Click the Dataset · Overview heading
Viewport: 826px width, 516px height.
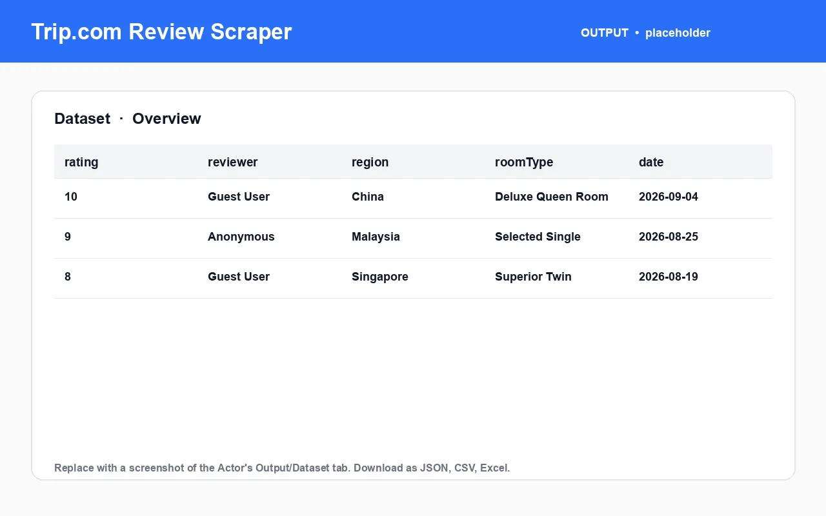click(128, 119)
